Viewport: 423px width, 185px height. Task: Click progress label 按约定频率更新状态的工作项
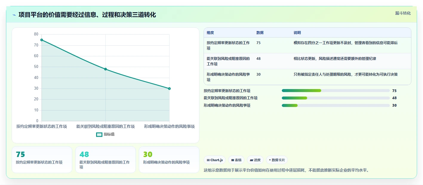(x=227, y=91)
